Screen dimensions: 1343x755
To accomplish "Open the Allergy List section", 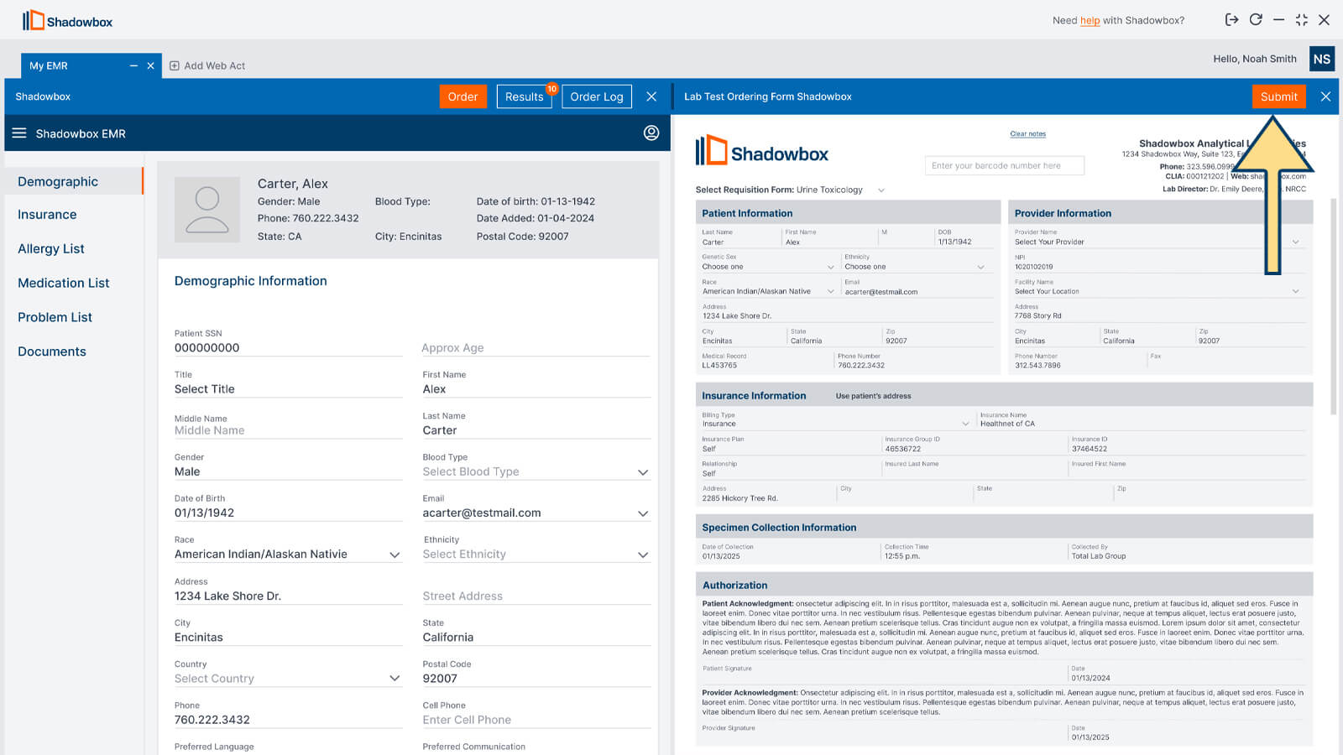I will point(51,249).
